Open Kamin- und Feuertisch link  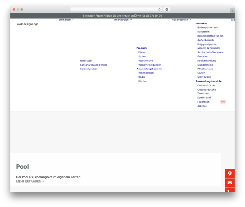pyautogui.click(x=204, y=100)
